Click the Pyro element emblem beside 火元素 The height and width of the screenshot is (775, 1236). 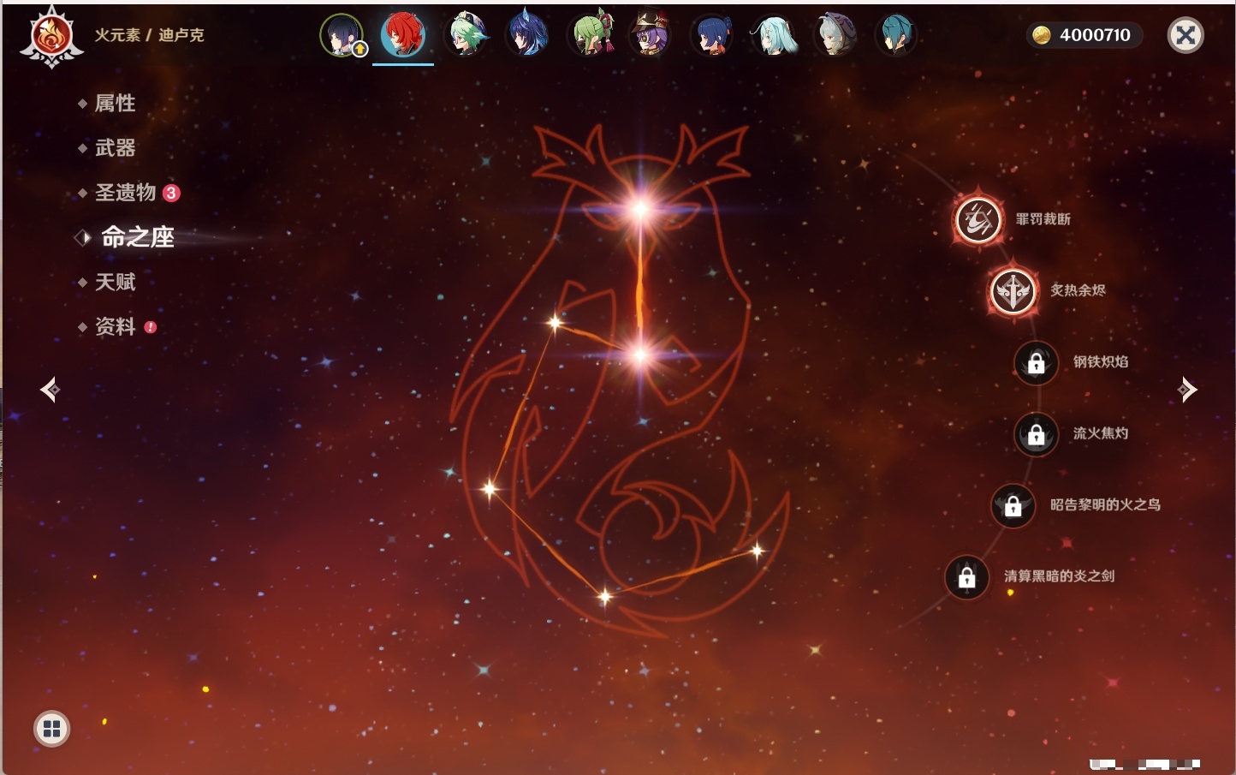[x=51, y=36]
